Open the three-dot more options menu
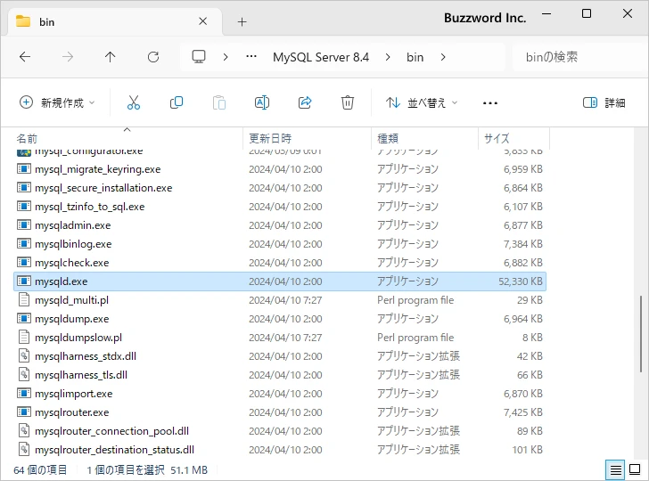The height and width of the screenshot is (481, 649). 489,102
